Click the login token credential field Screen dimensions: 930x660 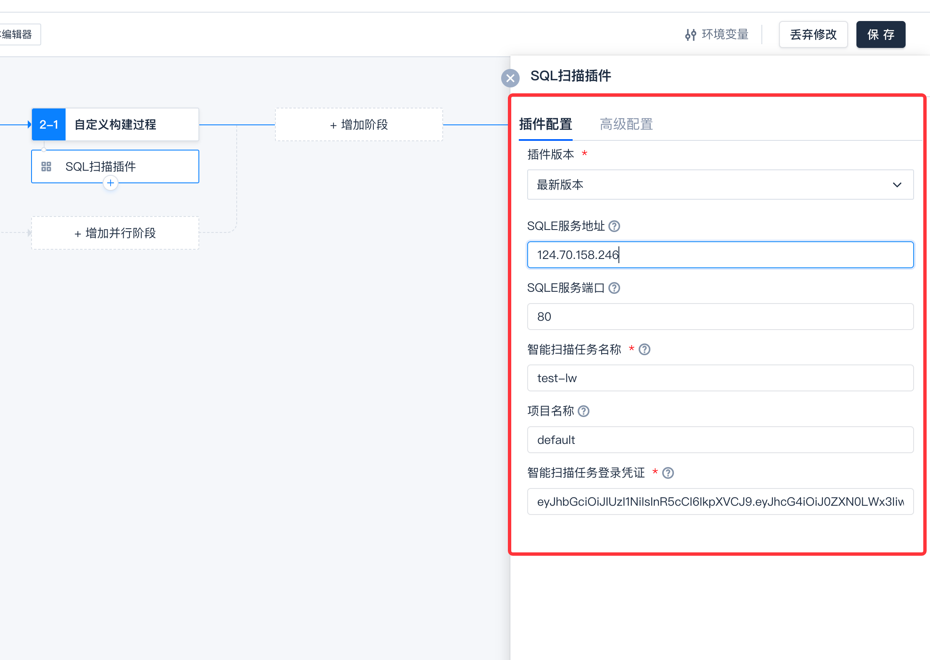pyautogui.click(x=720, y=502)
